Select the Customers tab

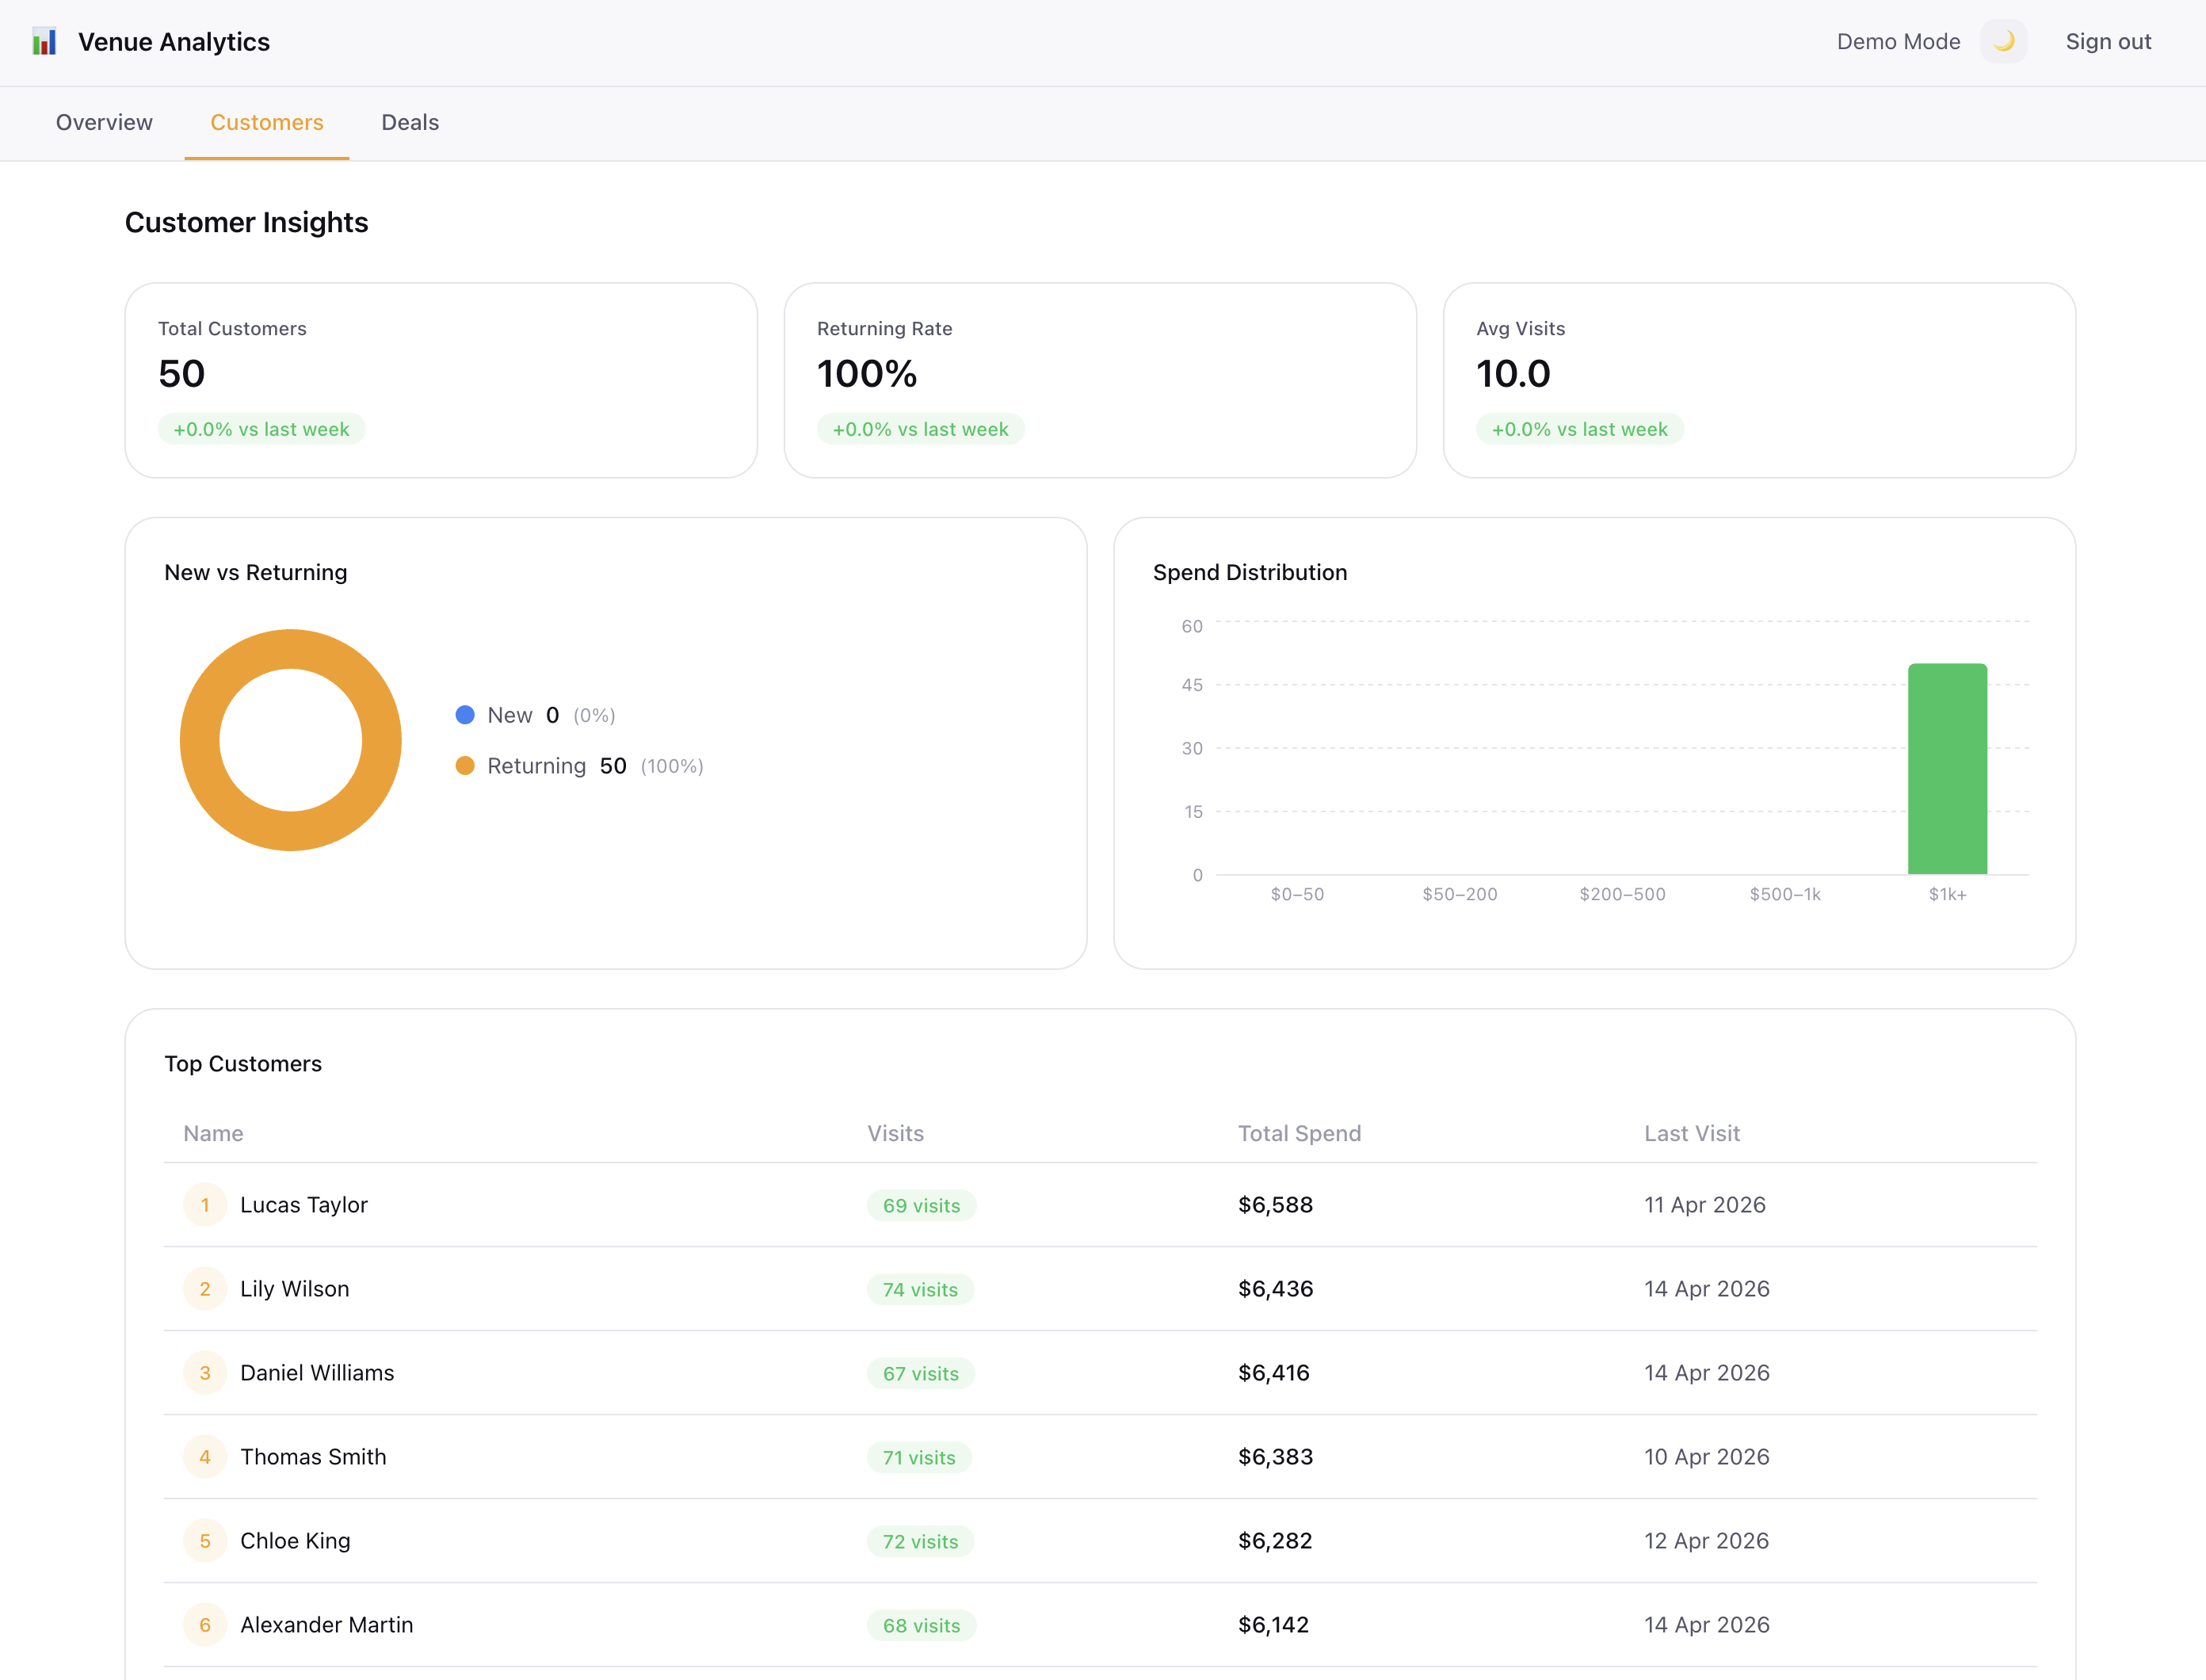pos(266,122)
